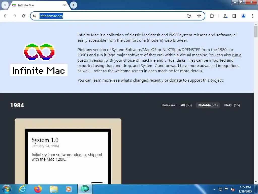
Task: Show All (63) releases
Action: pos(186,105)
